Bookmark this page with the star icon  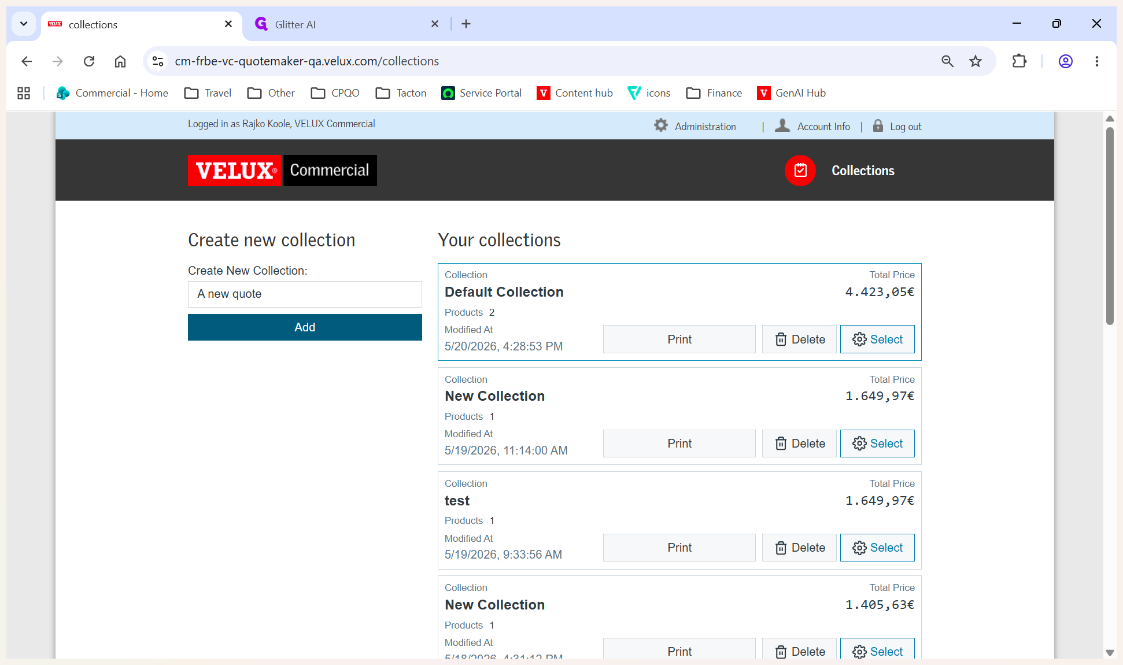pyautogui.click(x=976, y=61)
